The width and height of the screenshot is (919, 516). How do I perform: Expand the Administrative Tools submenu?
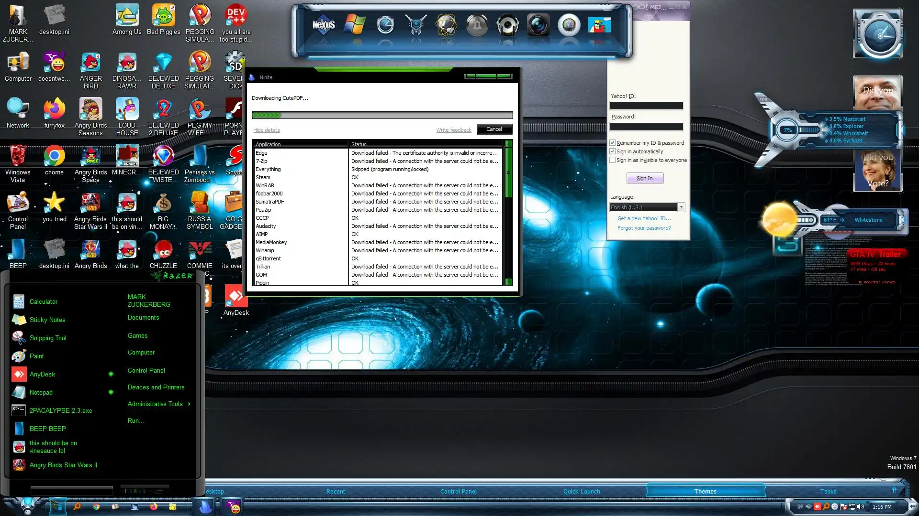(x=155, y=404)
